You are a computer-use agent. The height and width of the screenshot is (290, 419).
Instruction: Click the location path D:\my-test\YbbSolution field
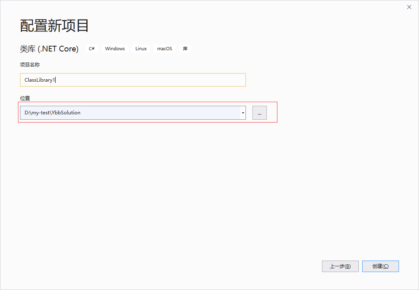pos(123,112)
